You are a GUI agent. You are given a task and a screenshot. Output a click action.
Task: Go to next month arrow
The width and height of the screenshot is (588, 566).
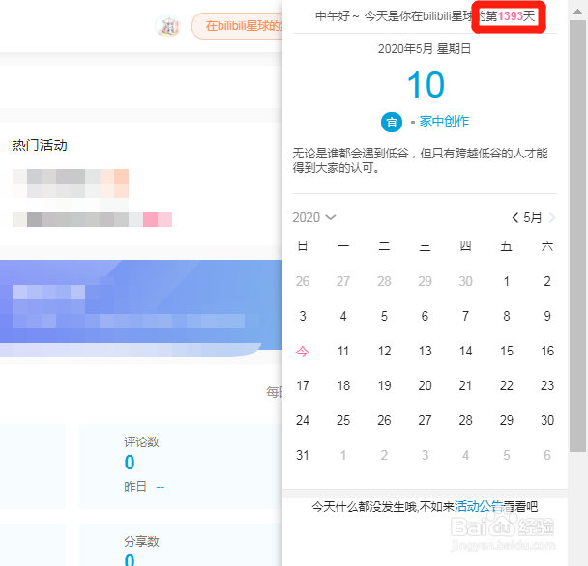(x=551, y=217)
